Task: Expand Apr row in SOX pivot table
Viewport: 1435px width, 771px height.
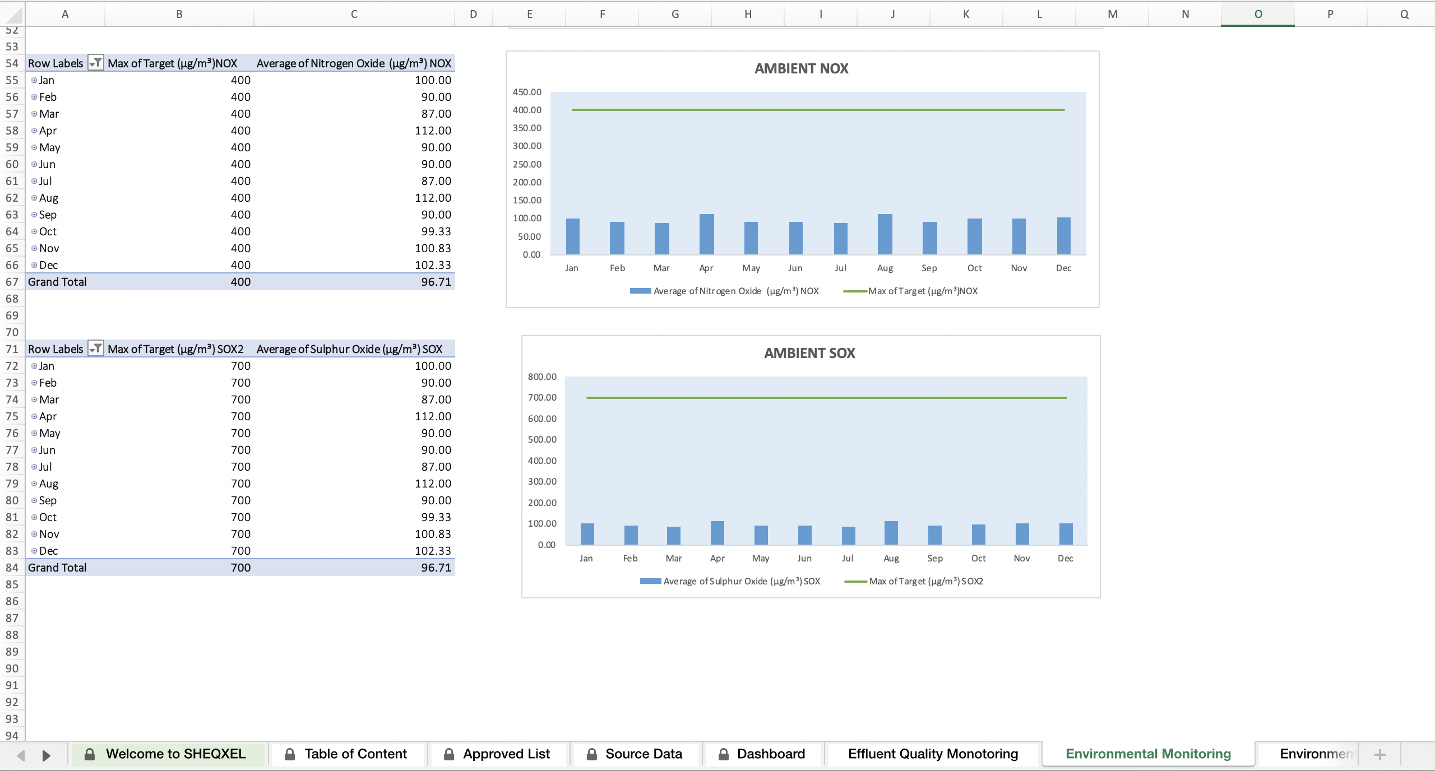Action: 34,416
